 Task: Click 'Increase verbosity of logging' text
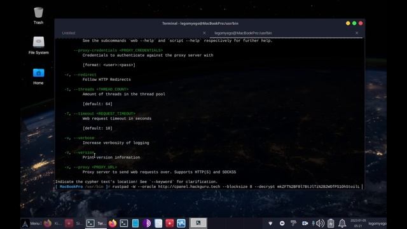pyautogui.click(x=116, y=142)
